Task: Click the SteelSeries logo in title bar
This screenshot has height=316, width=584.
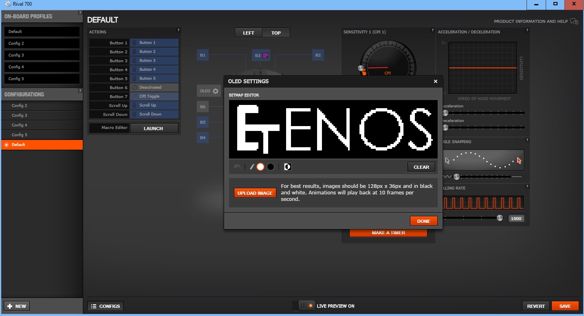Action: point(8,4)
